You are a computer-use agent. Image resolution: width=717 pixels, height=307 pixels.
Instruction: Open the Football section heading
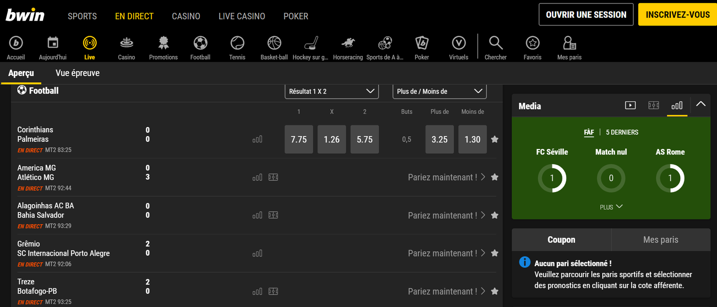[x=38, y=90]
